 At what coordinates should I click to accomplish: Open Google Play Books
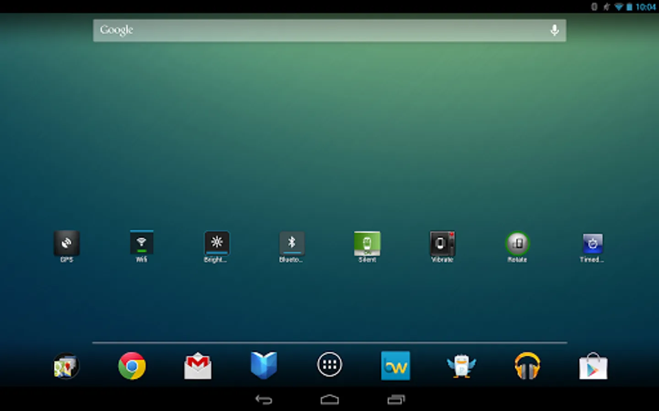pyautogui.click(x=264, y=365)
